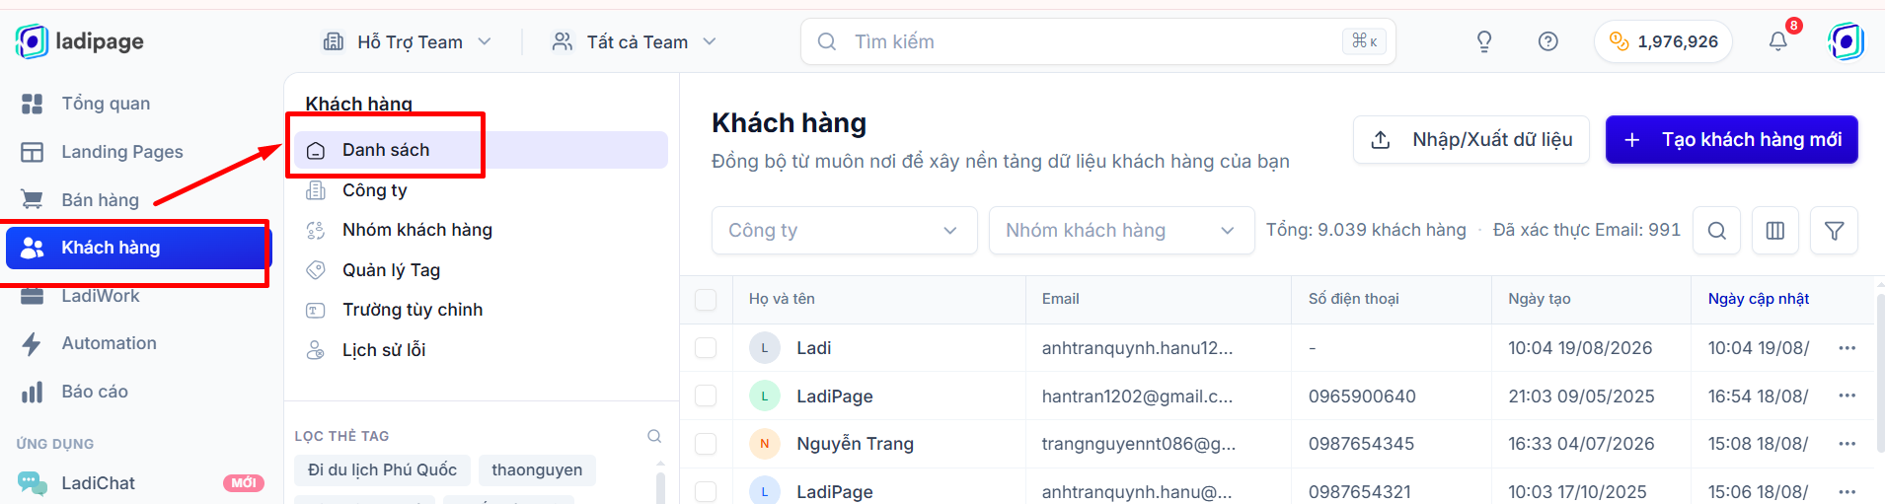Expand the Hỗ Trợ Team dropdown
Viewport: 1885px width, 504px height.
tap(408, 41)
